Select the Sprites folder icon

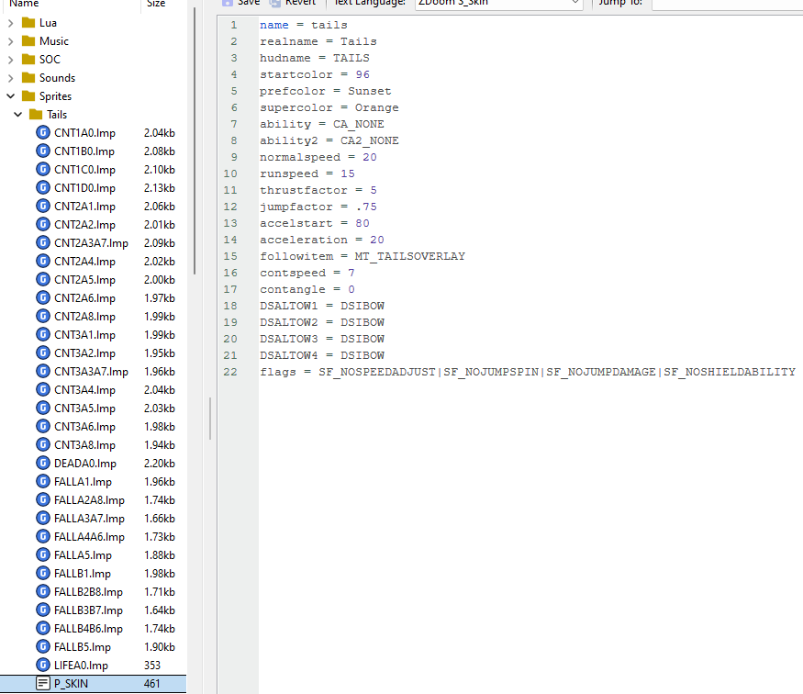(x=28, y=96)
